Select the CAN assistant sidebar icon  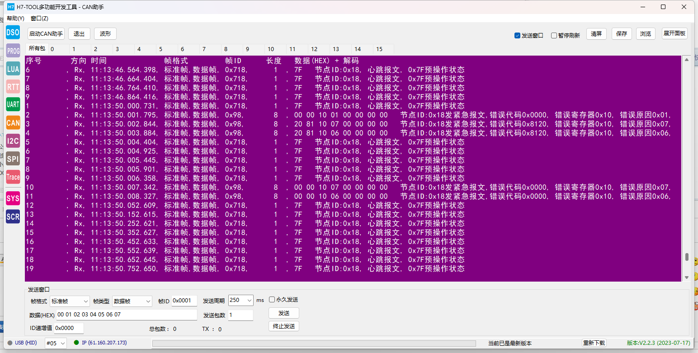(x=13, y=122)
